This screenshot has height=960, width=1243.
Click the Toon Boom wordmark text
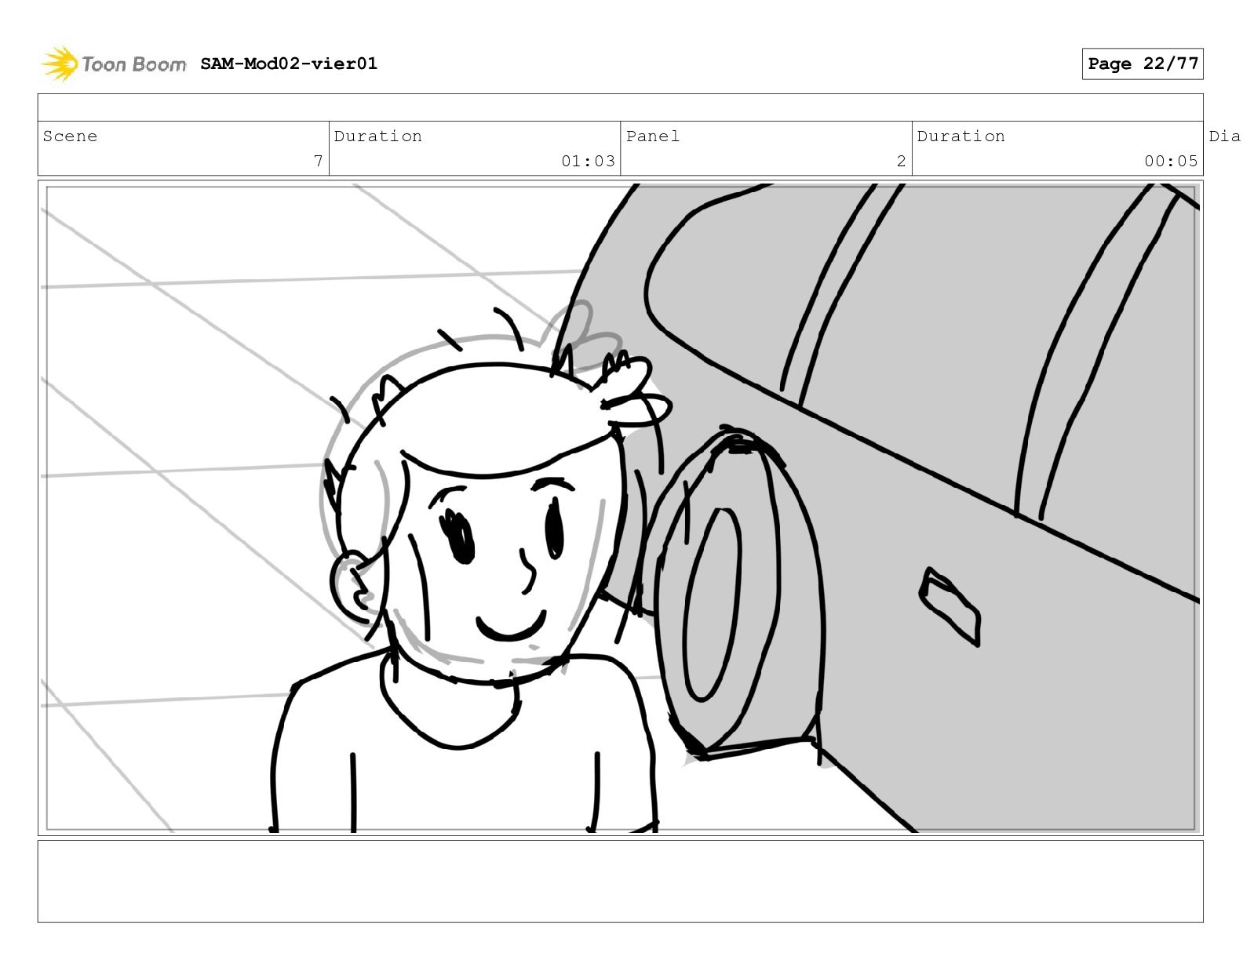tap(134, 64)
